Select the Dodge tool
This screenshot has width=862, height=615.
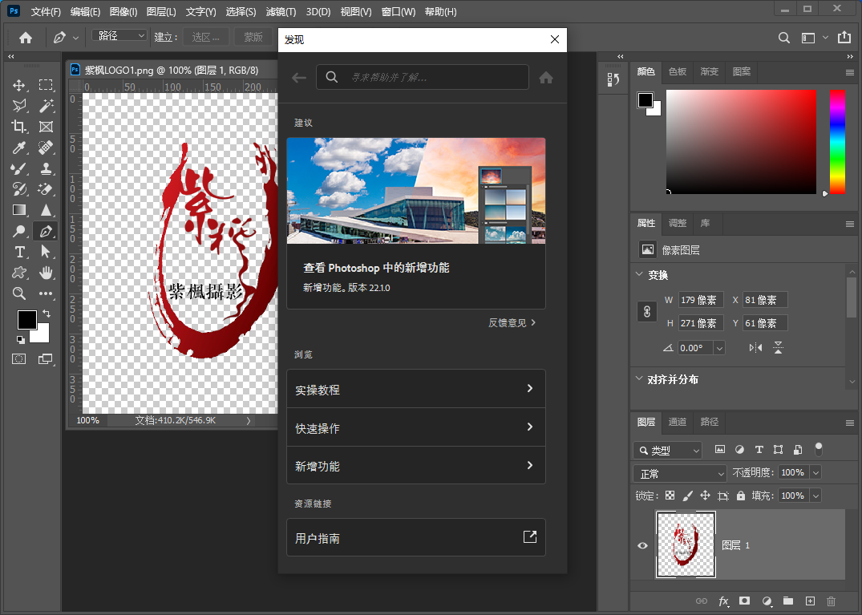tap(19, 232)
